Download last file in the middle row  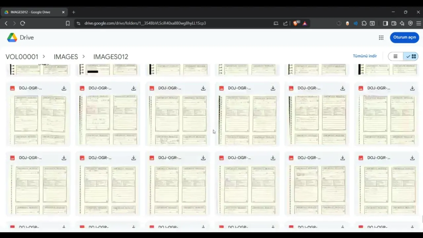412,88
